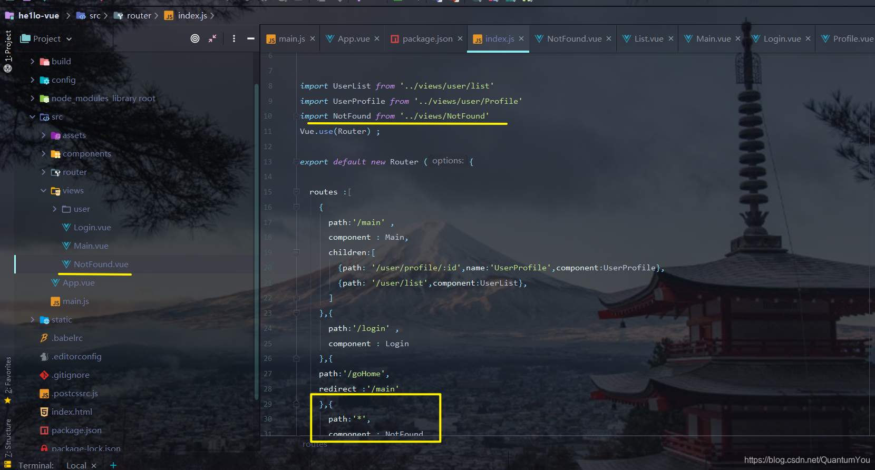Viewport: 875px width, 470px height.
Task: Close the main.js tab
Action: [313, 39]
